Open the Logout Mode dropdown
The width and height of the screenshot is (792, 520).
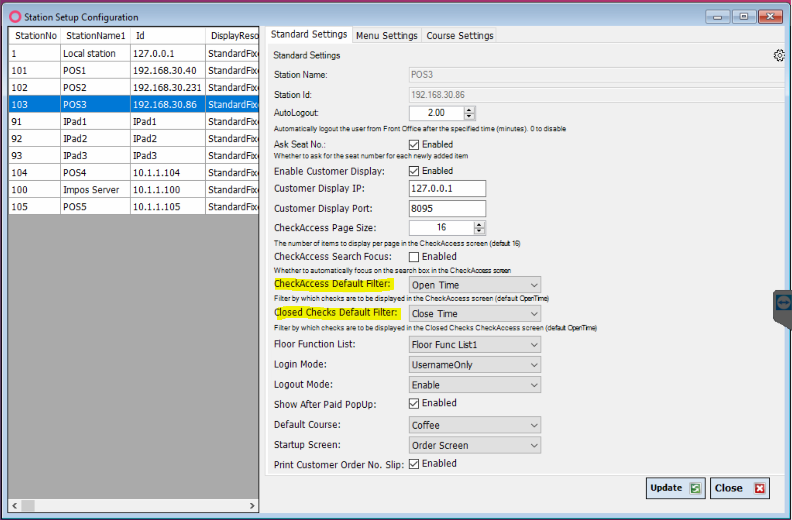pyautogui.click(x=475, y=385)
